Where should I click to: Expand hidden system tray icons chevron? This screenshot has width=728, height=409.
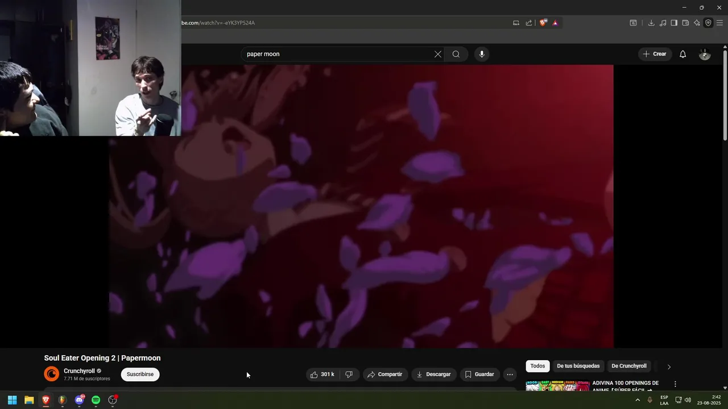[x=638, y=400]
